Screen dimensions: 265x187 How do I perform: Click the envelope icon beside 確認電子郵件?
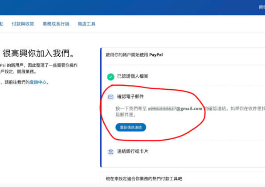[111, 97]
